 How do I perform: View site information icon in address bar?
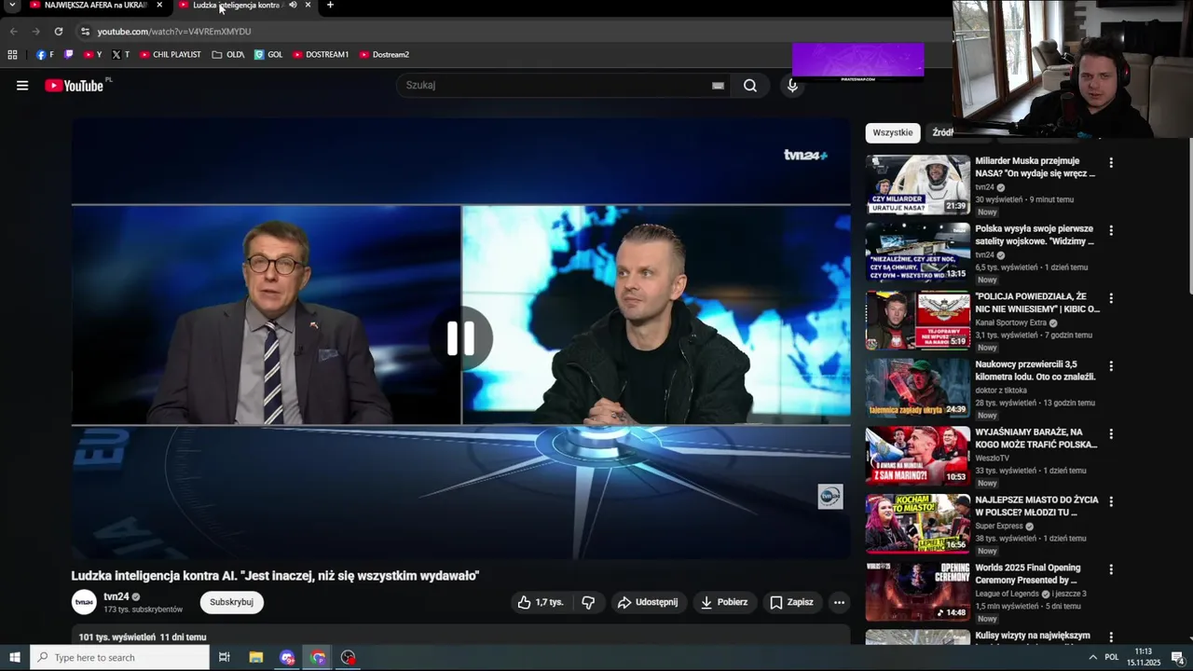[85, 32]
